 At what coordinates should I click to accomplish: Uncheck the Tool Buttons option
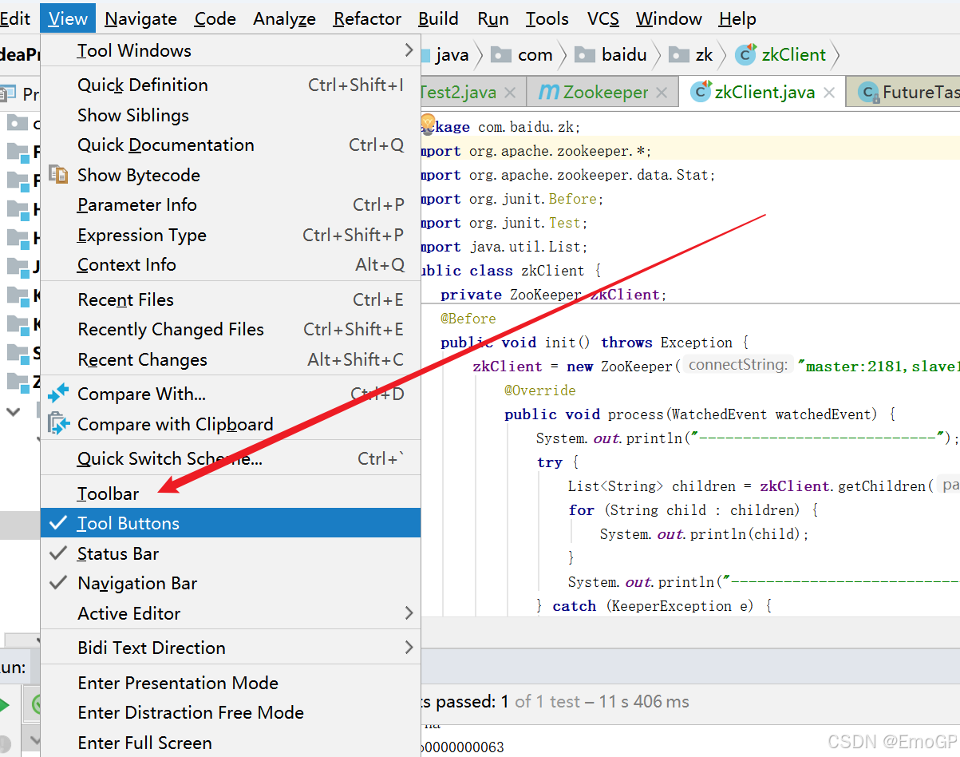(231, 523)
